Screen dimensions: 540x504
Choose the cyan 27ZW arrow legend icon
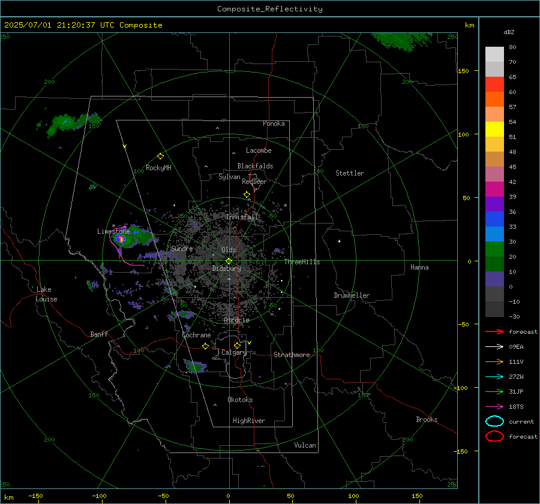tap(494, 377)
